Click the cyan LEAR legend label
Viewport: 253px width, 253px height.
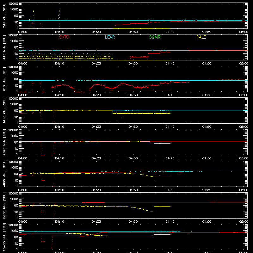point(110,37)
